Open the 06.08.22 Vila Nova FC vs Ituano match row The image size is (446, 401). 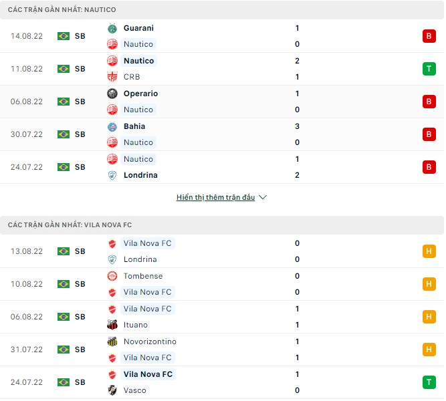(x=222, y=317)
